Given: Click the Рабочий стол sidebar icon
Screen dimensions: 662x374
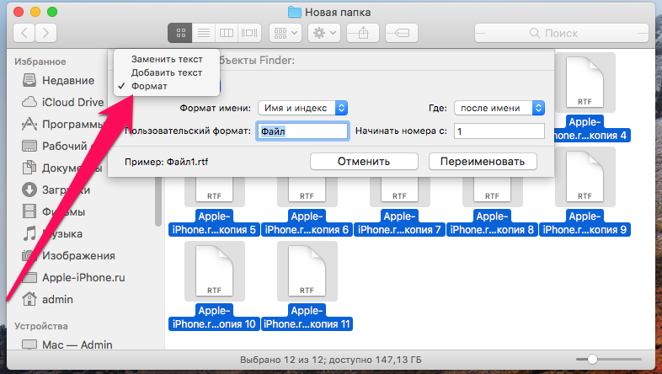Looking at the screenshot, I should (29, 146).
